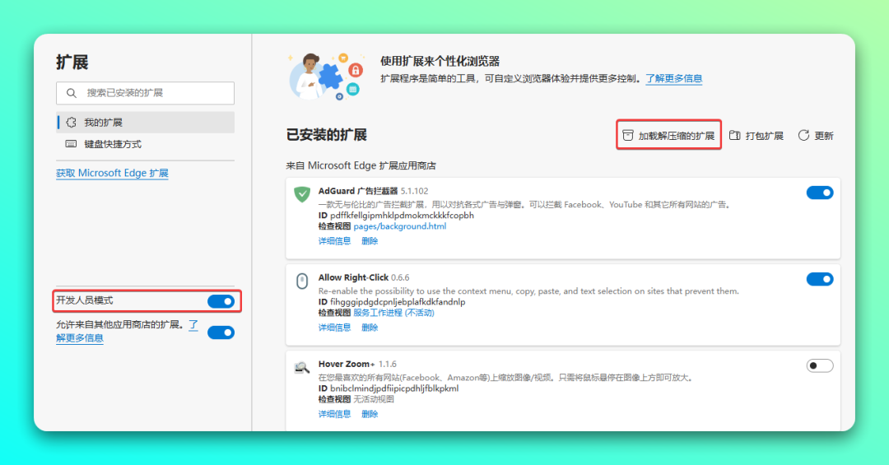Click the AdGuard green shield icon
The image size is (889, 465).
pos(302,194)
